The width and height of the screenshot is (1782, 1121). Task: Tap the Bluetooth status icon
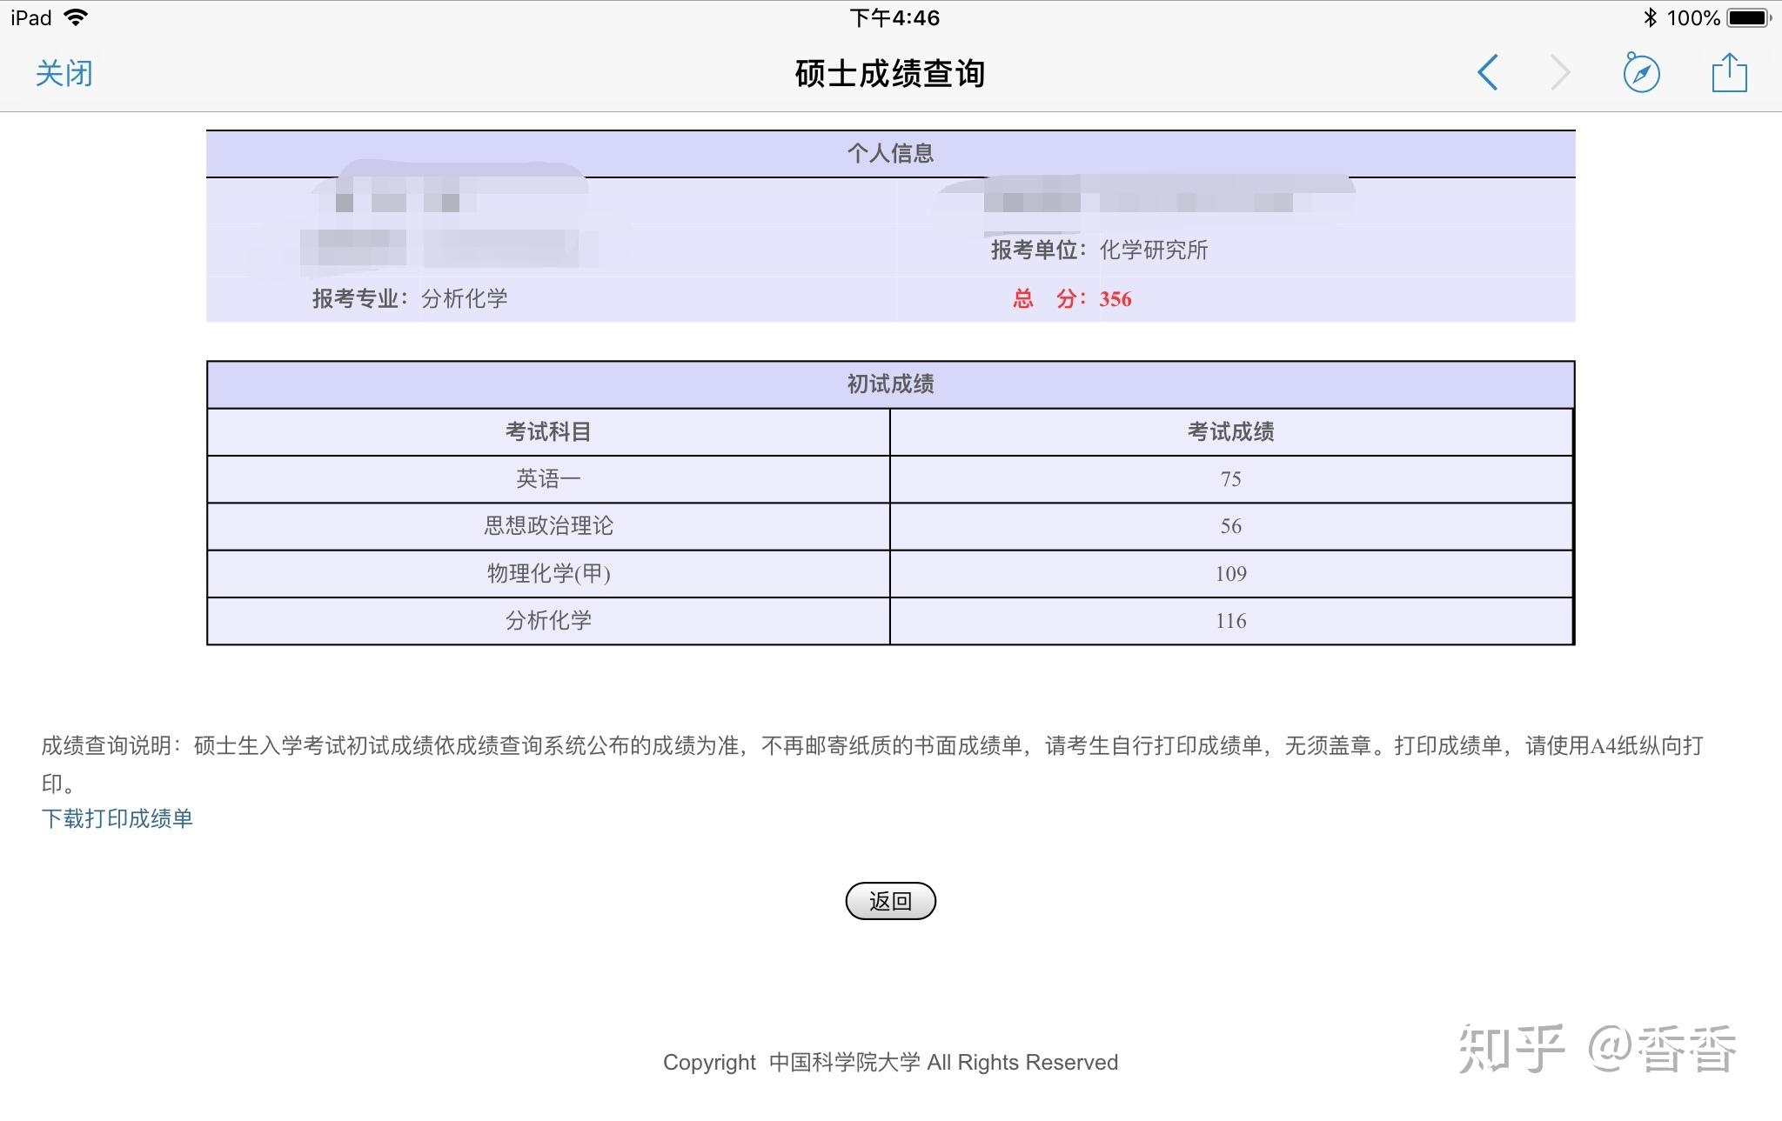pos(1649,17)
